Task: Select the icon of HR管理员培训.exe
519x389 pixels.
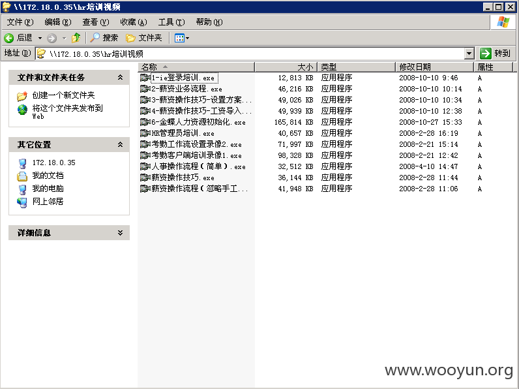Action: (x=145, y=133)
